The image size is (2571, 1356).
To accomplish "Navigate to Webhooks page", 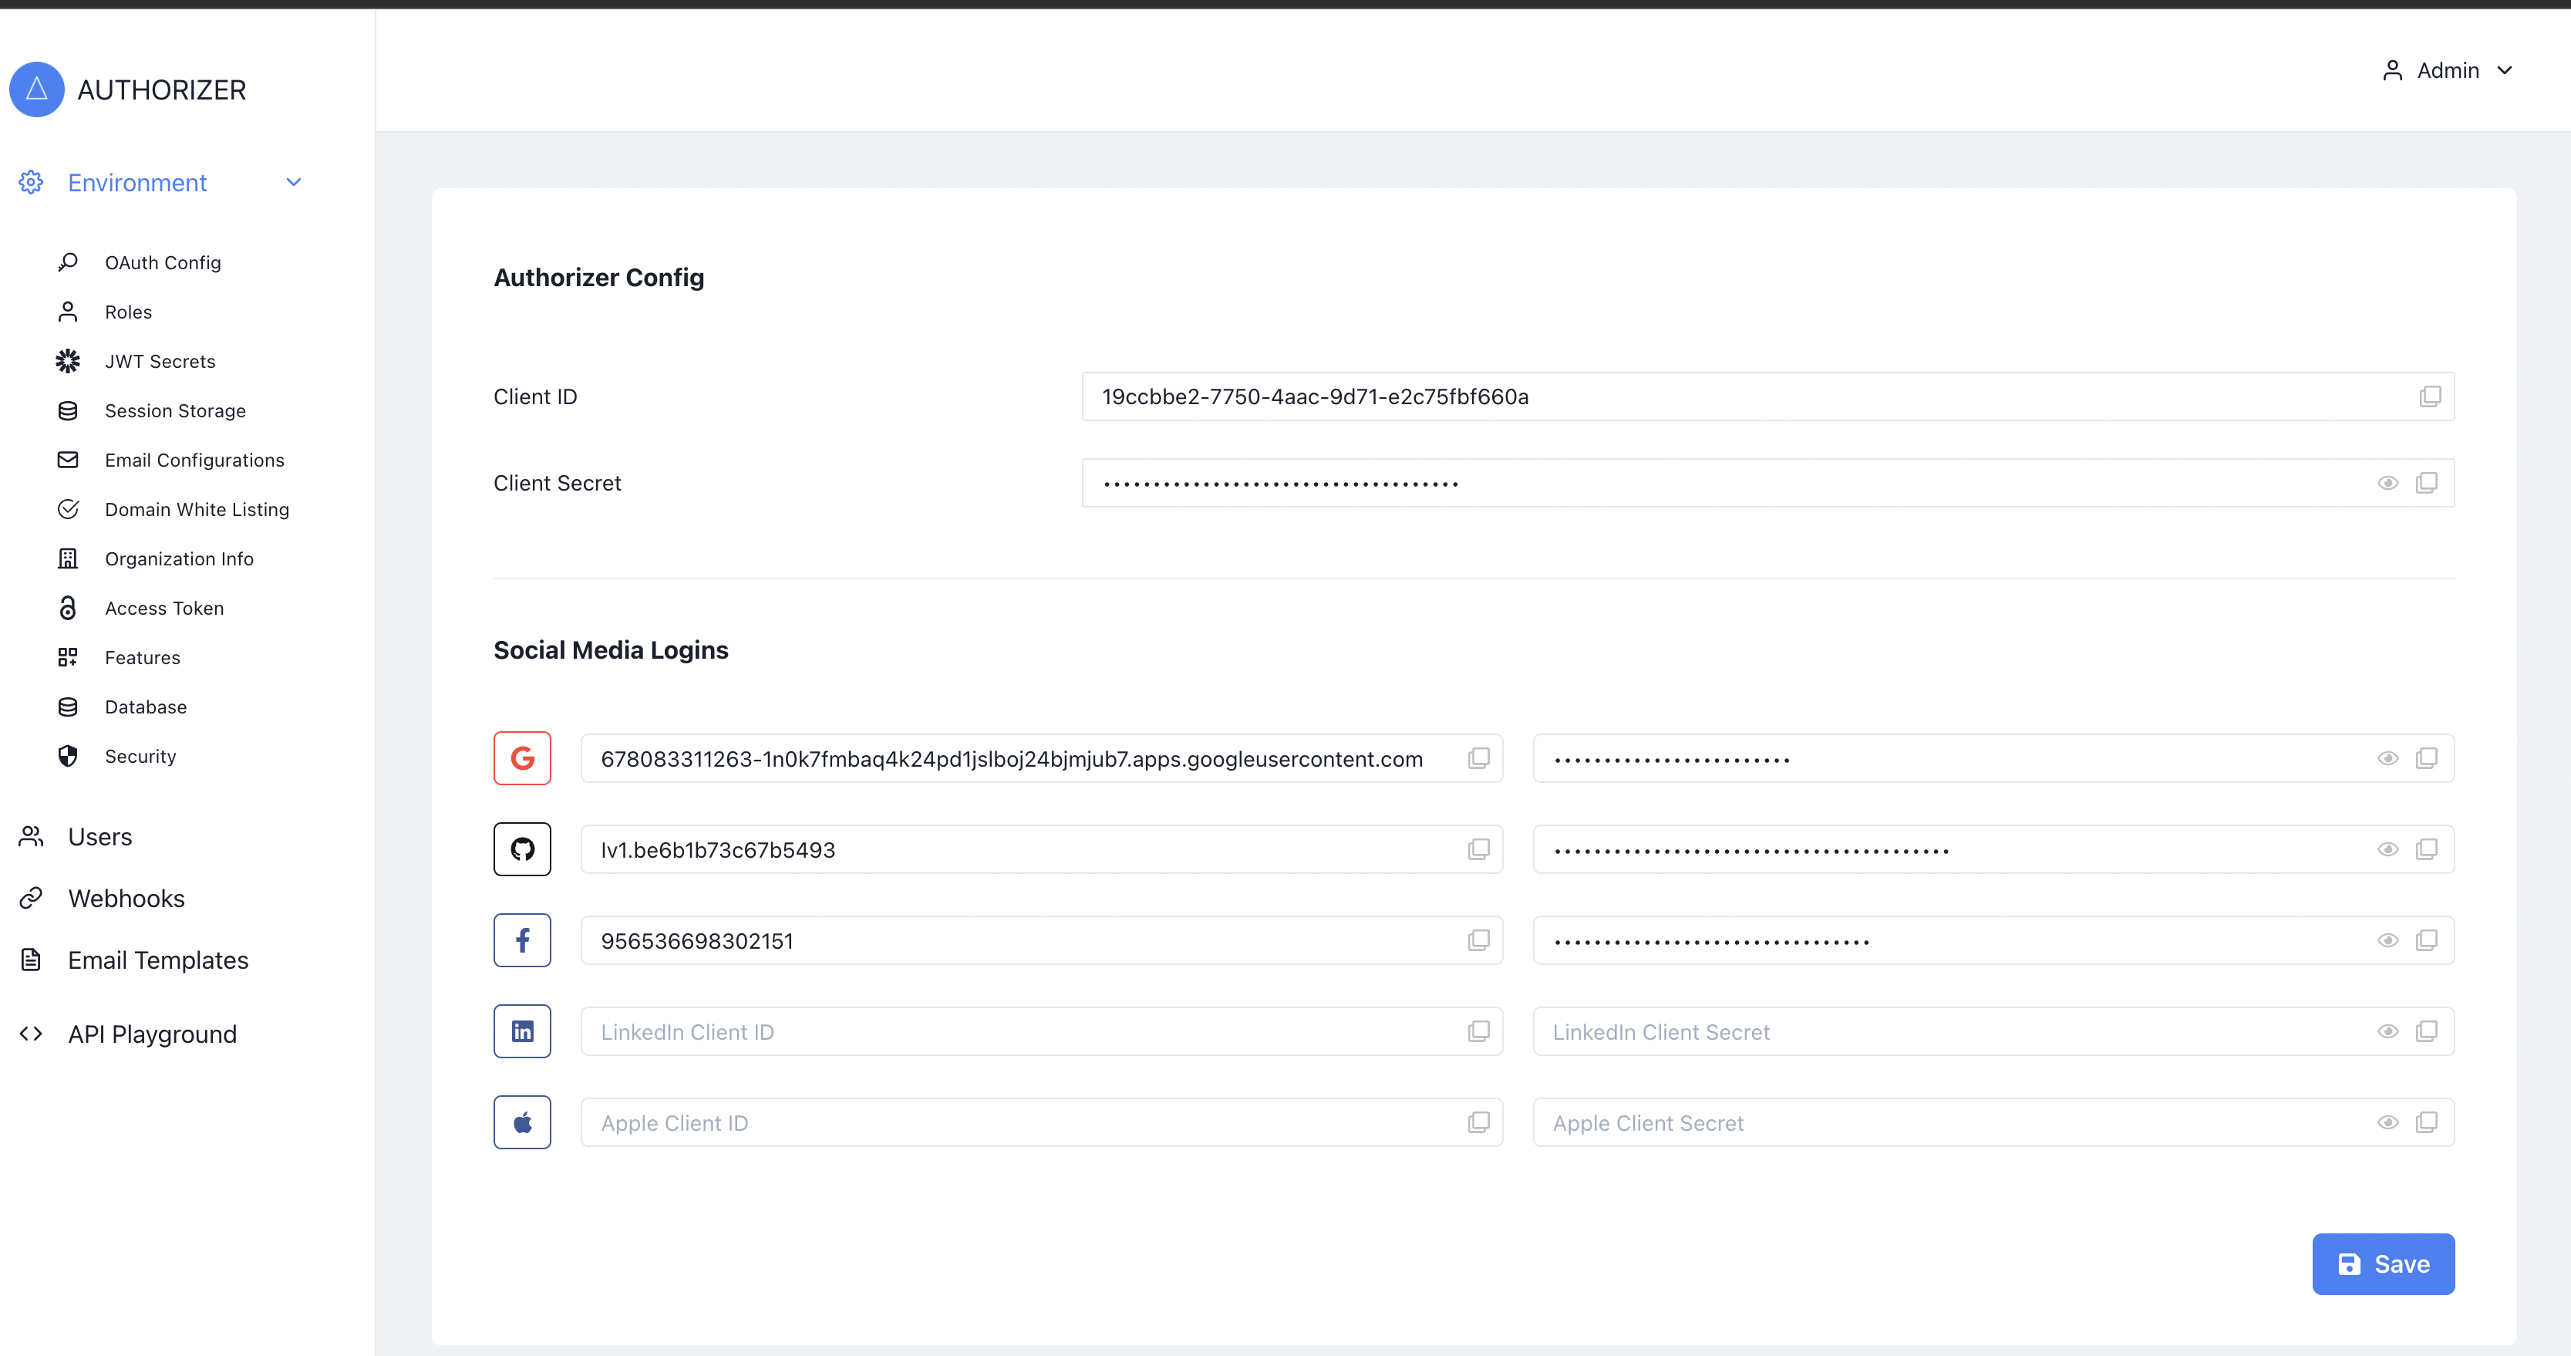I will pos(126,899).
